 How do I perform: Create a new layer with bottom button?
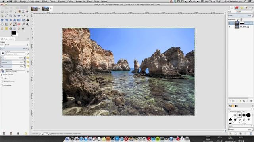click(229, 101)
